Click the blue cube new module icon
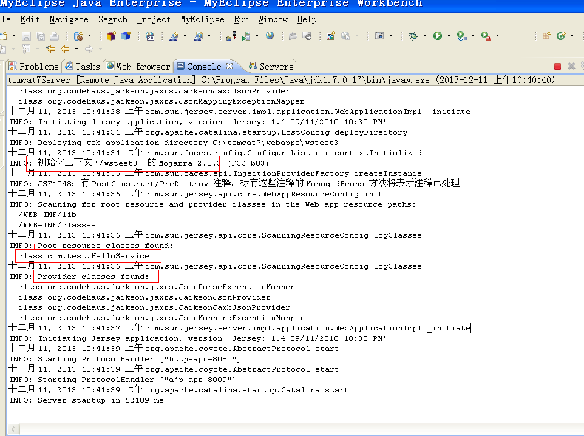The height and width of the screenshot is (436, 584). point(126,36)
